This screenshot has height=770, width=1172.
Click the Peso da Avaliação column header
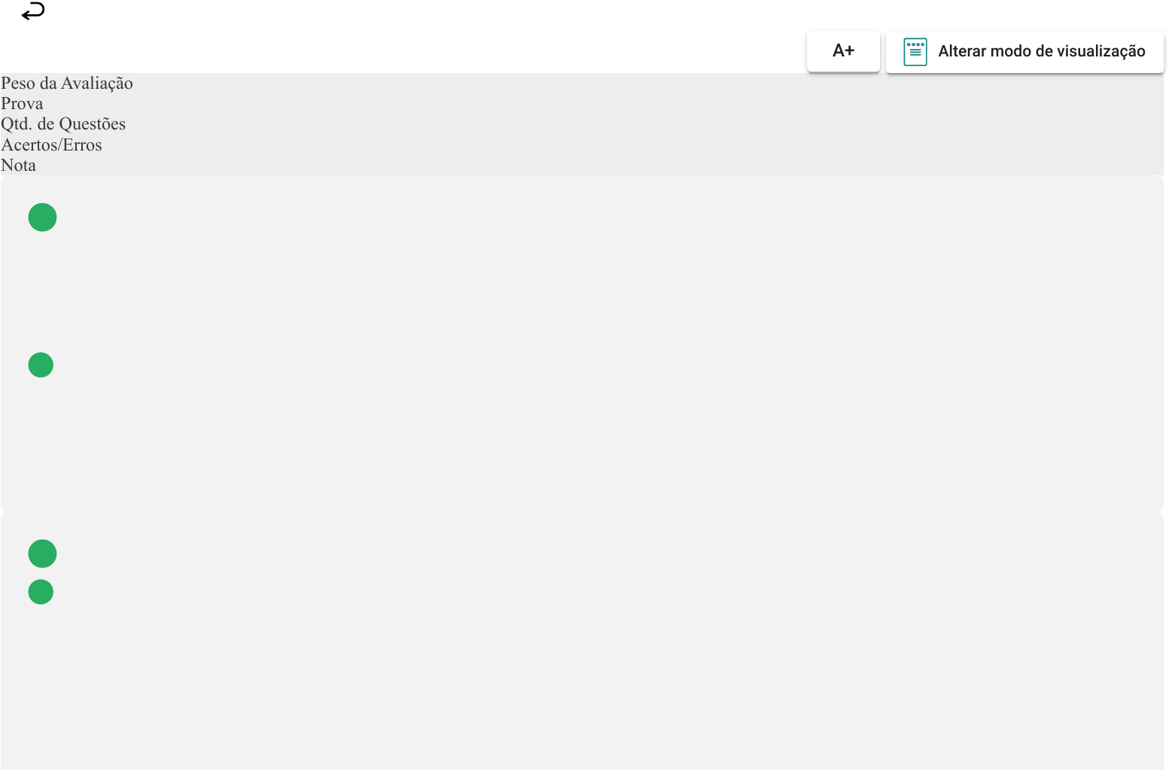(67, 84)
